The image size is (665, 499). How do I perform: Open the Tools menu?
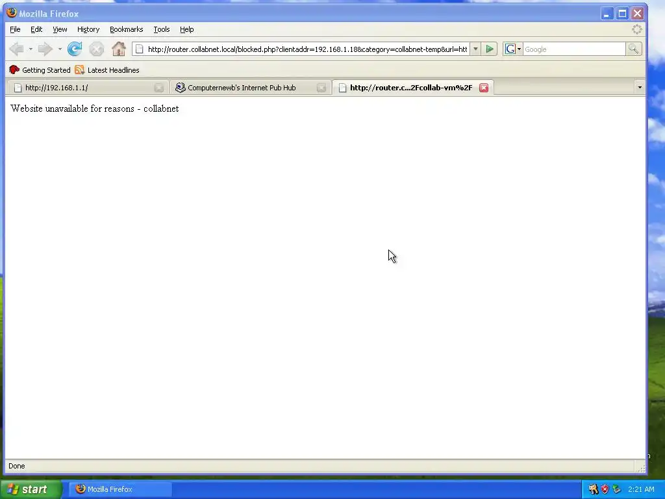162,29
